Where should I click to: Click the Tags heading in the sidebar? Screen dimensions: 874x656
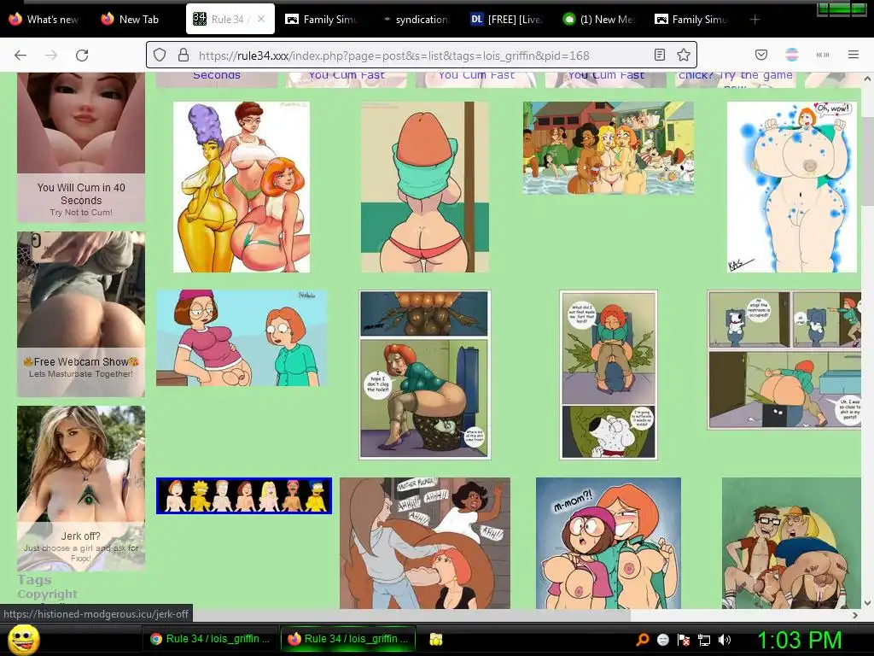coord(34,580)
